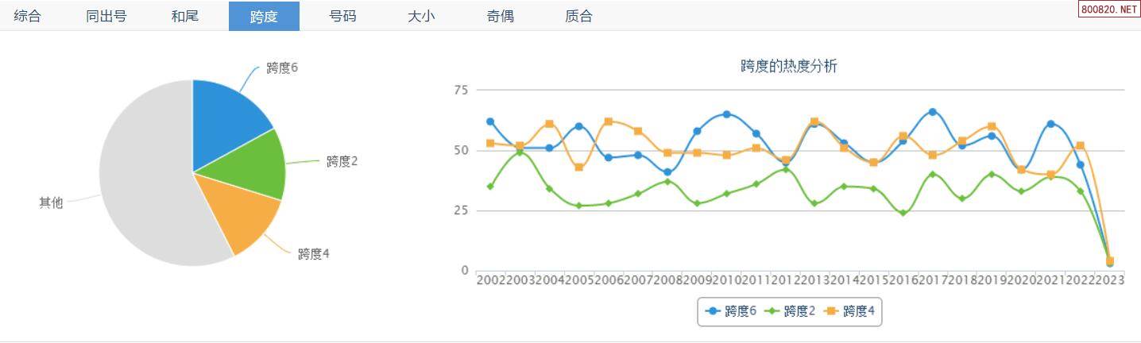
Task: Click the 跨度6 data point at 2017
Action: (933, 112)
